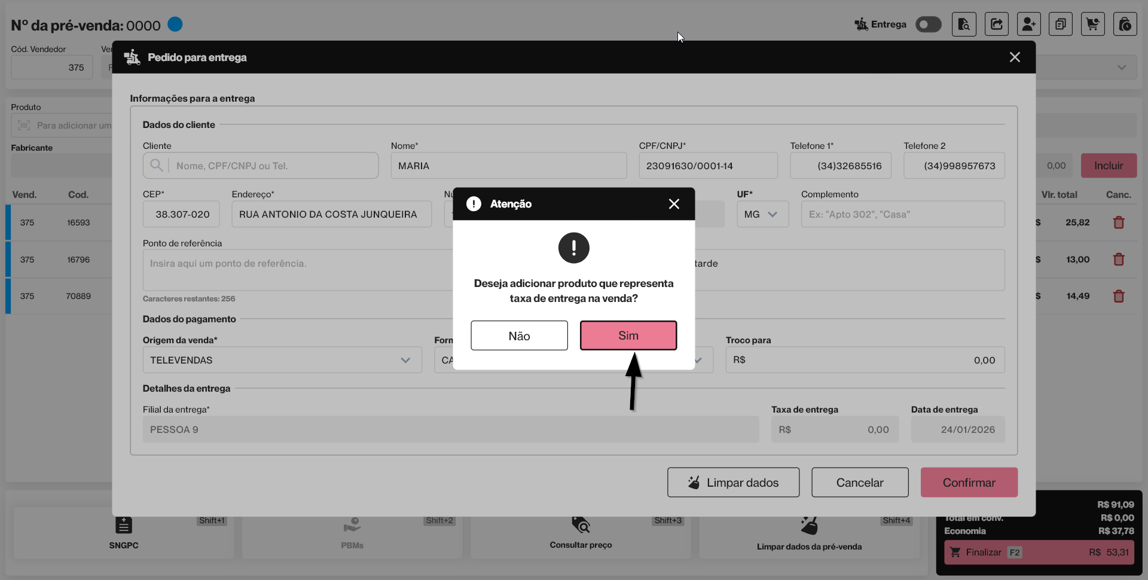Click the CEP field showing 38.307-020
Viewport: 1148px width, 580px height.
181,214
